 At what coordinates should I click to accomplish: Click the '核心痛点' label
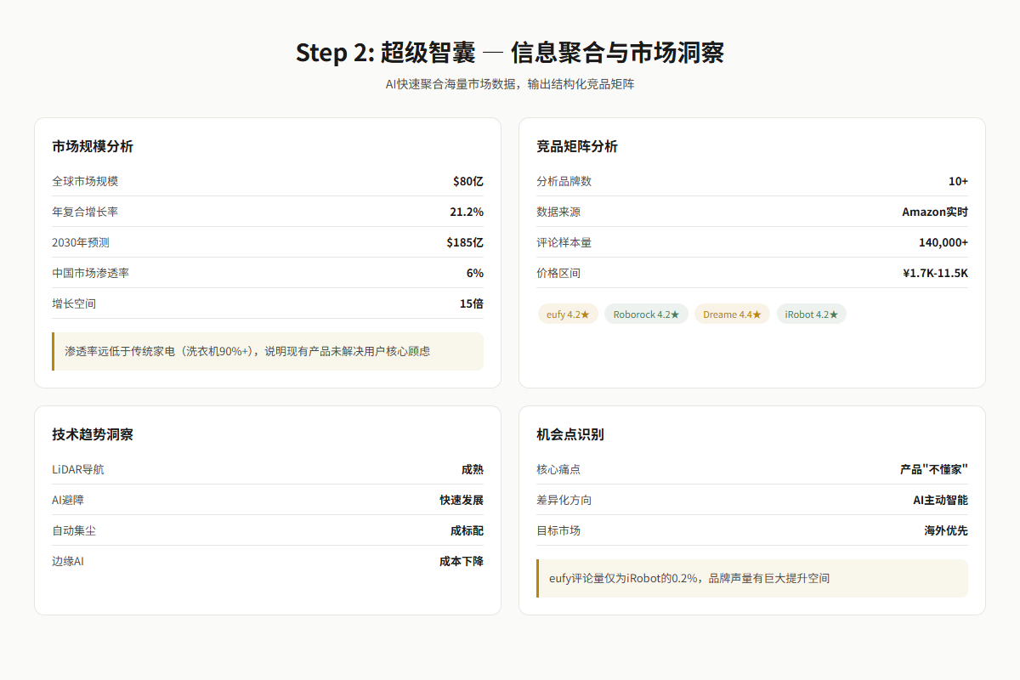[x=558, y=469]
